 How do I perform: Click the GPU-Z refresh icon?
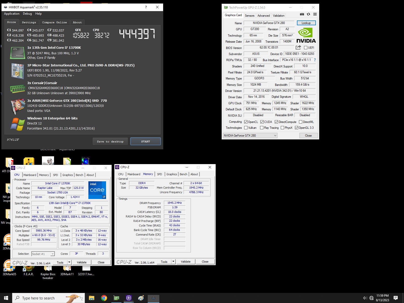pos(308,14)
